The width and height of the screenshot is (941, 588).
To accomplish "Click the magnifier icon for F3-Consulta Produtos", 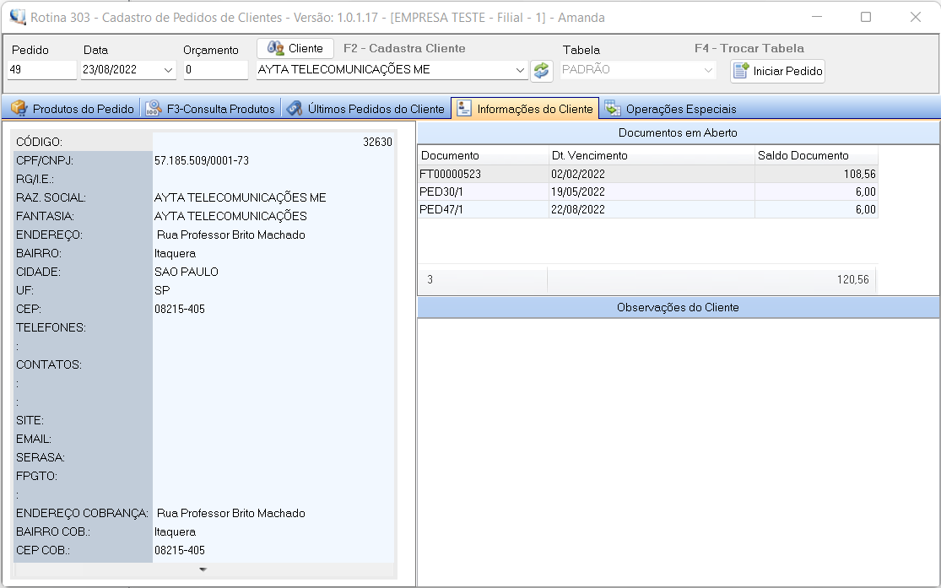I will (x=154, y=109).
